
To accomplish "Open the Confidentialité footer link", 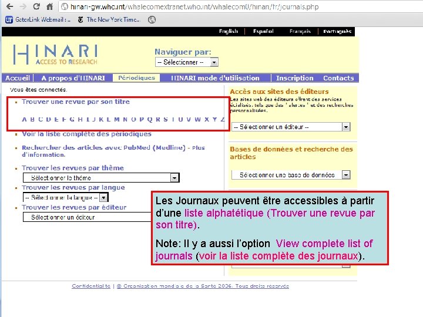I will [91, 286].
